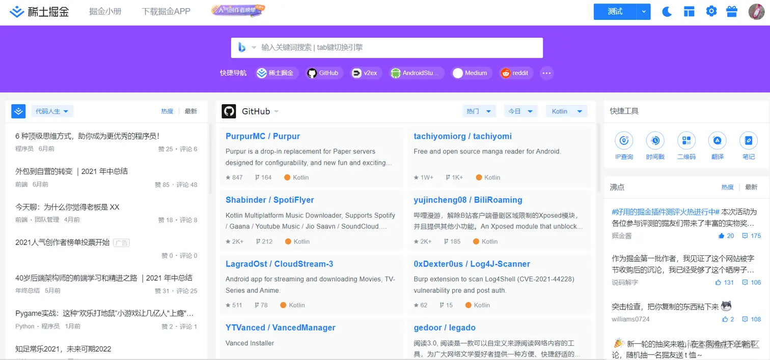770x360 pixels.
Task: Open PurpurMC / Purpur repository
Action: tap(263, 136)
